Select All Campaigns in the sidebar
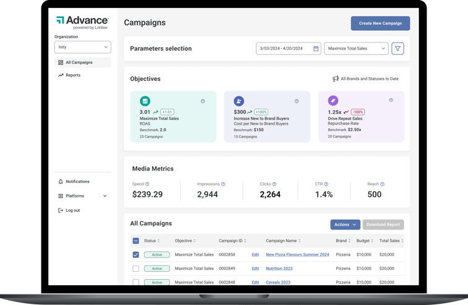Screen dimensions: 468x305 click(83, 62)
